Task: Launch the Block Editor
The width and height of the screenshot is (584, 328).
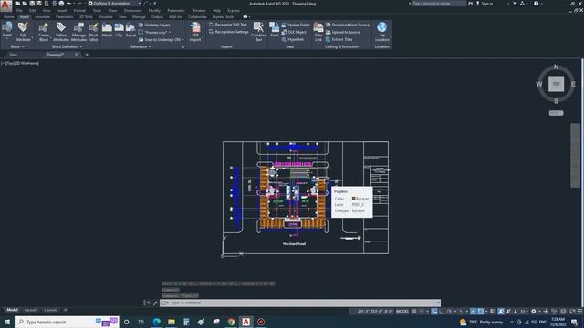Action: click(93, 32)
